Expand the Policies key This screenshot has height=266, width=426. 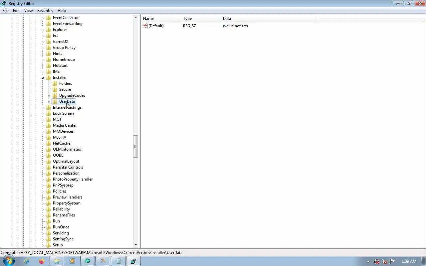[x=43, y=192]
